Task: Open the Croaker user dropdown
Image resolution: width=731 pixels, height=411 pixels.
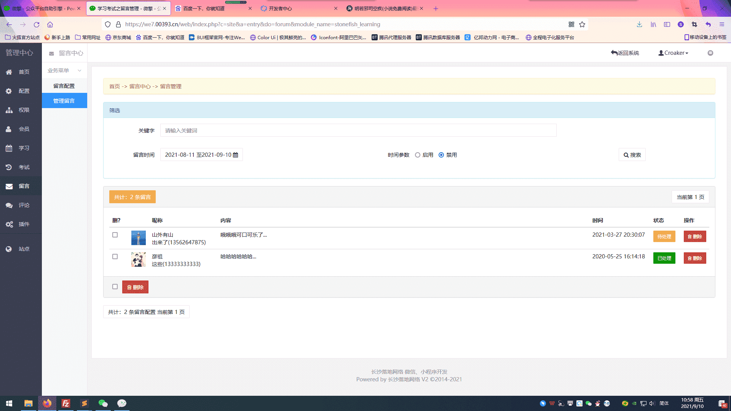Action: click(673, 53)
